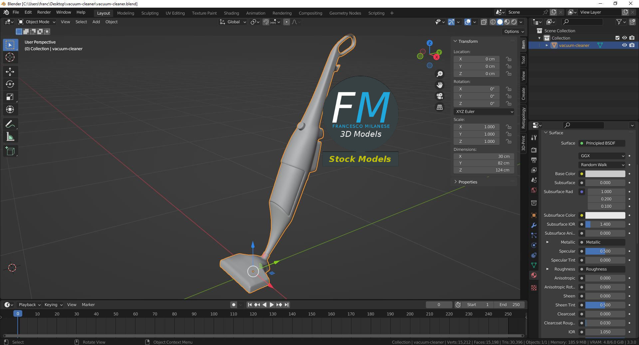The width and height of the screenshot is (639, 345).
Task: Open the File menu
Action: pyautogui.click(x=16, y=12)
